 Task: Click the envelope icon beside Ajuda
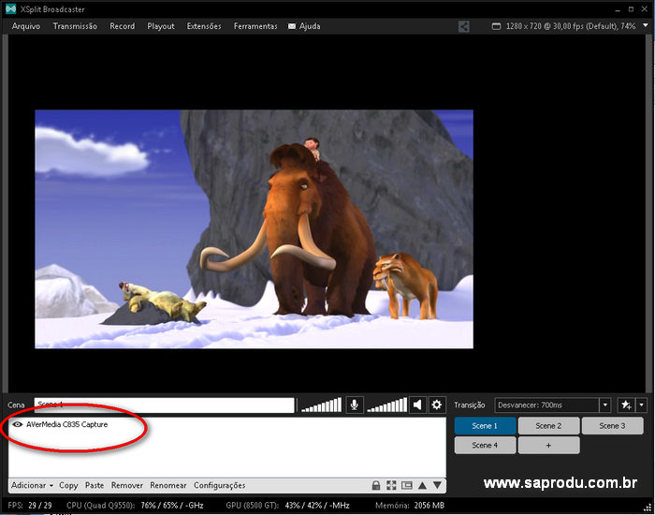(292, 26)
